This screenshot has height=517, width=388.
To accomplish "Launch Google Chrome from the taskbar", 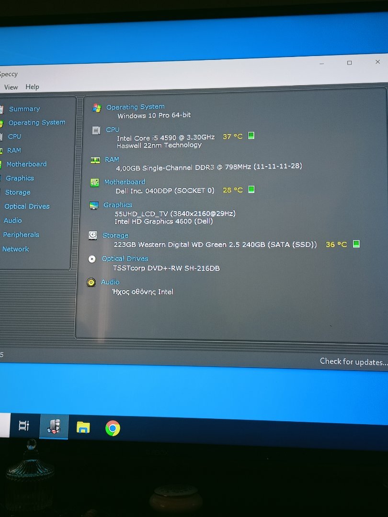I will tap(113, 428).
